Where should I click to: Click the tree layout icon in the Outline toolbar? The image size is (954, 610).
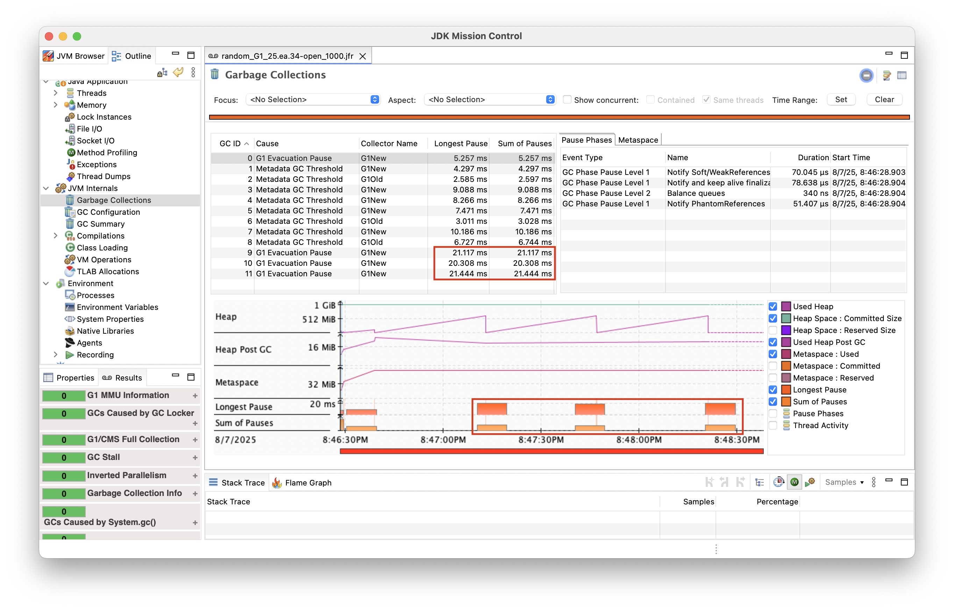click(162, 72)
